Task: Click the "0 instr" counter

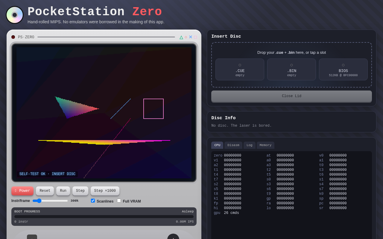Action: pos(21,222)
